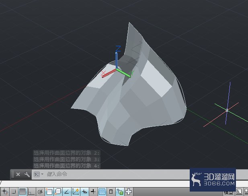Toggle Polar Tracking icon
248x196 pixels.
point(40,192)
